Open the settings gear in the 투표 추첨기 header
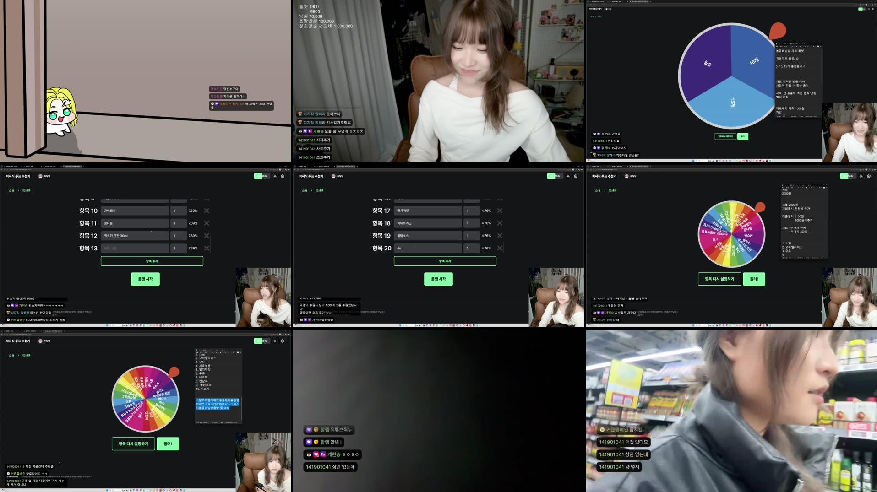This screenshot has height=492, width=877. point(282,176)
